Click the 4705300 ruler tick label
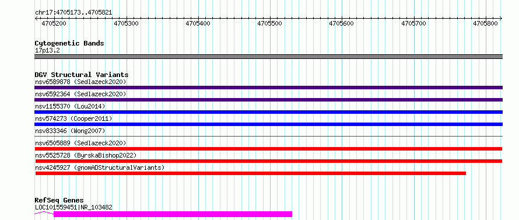 tap(126, 23)
